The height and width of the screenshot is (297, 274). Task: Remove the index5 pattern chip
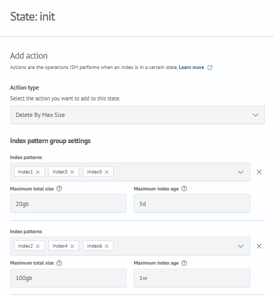[x=106, y=172]
